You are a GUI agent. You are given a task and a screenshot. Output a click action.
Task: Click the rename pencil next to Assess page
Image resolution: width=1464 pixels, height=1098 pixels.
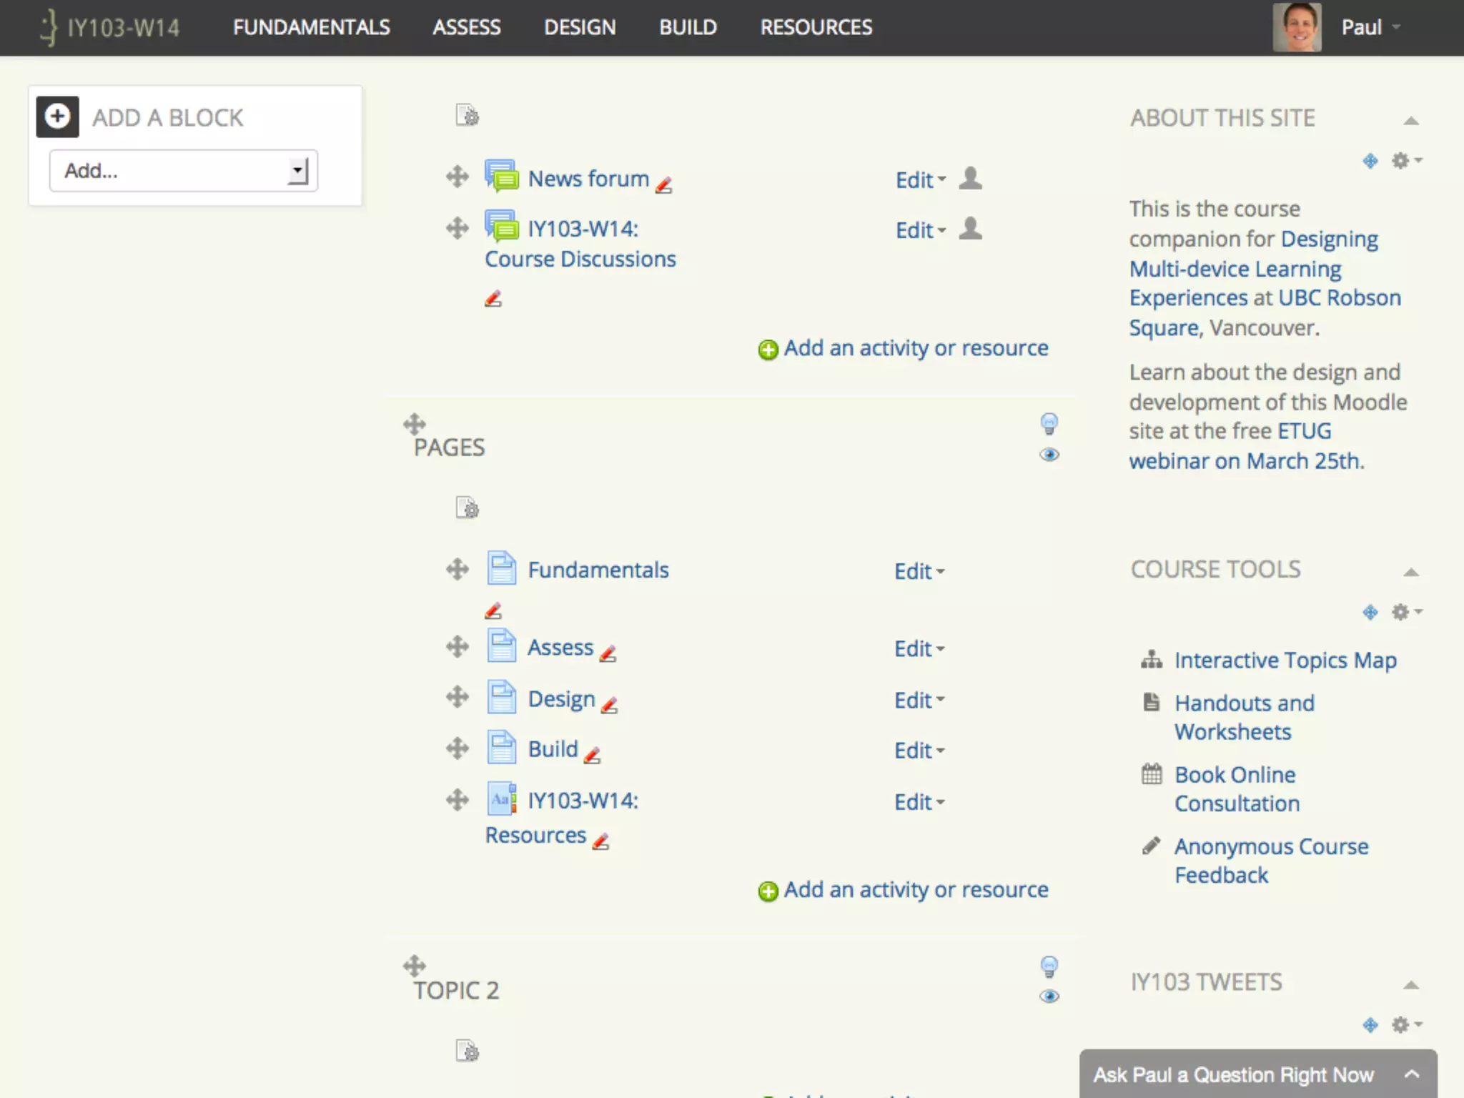[608, 653]
